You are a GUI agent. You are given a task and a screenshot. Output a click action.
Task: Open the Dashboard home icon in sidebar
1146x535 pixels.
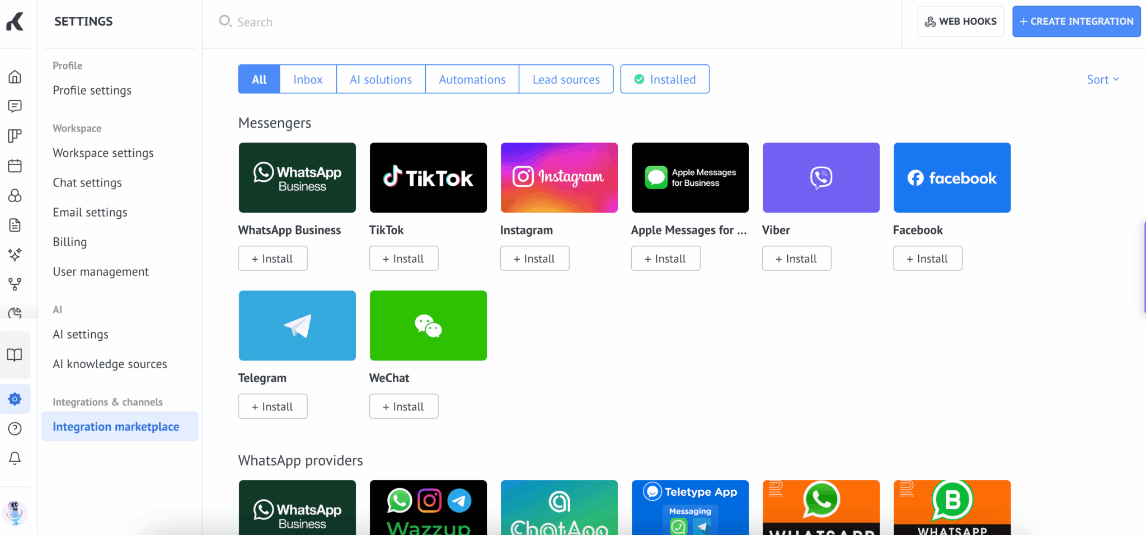coord(15,77)
